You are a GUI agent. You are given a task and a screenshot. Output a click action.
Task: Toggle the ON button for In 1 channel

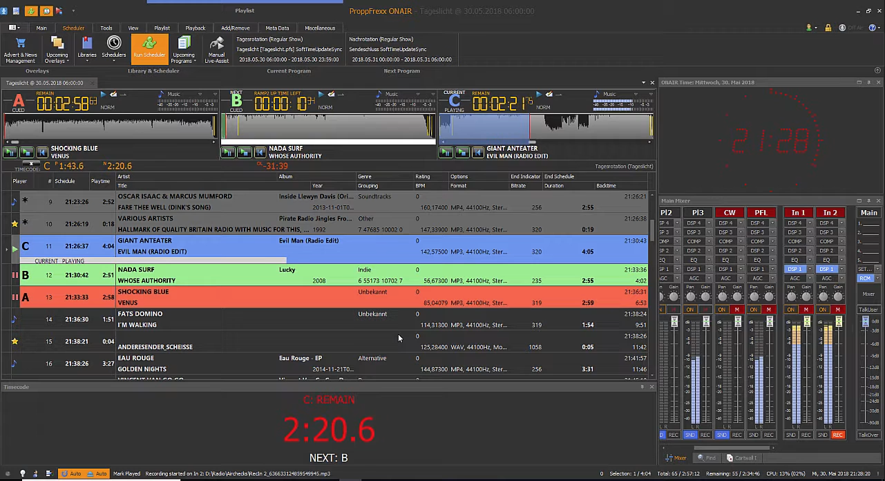click(790, 310)
